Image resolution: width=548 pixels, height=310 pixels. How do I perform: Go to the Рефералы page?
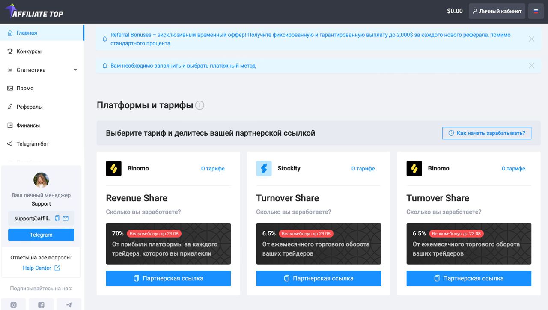pos(42,107)
